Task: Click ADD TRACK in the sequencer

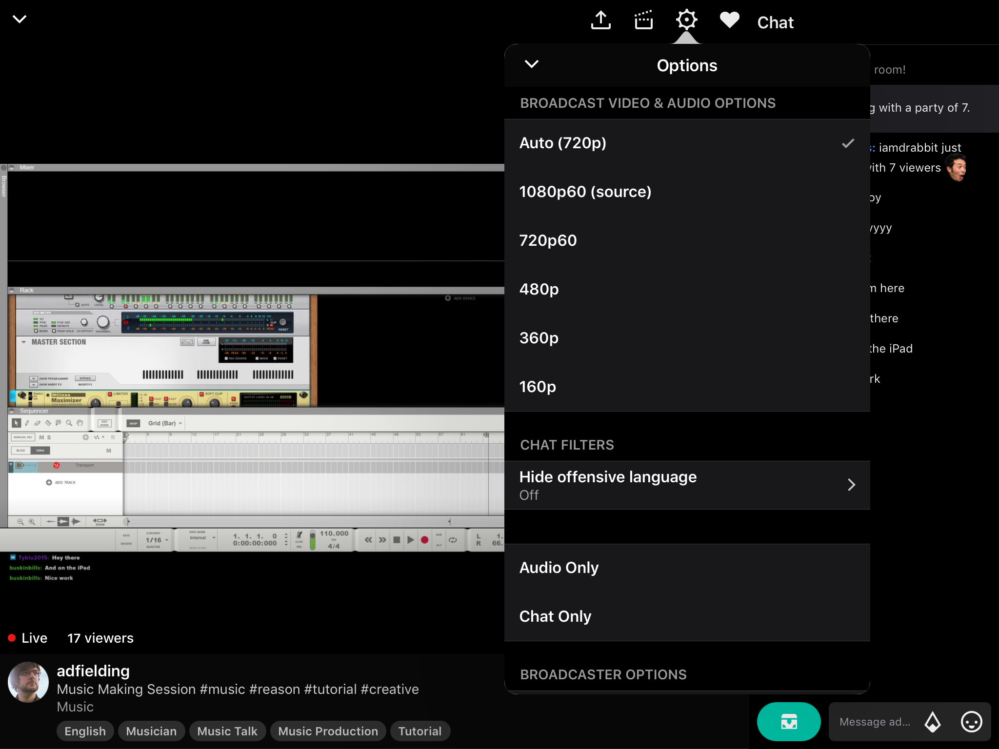Action: (61, 482)
